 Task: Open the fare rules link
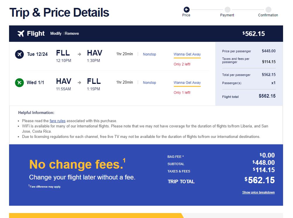pos(58,121)
